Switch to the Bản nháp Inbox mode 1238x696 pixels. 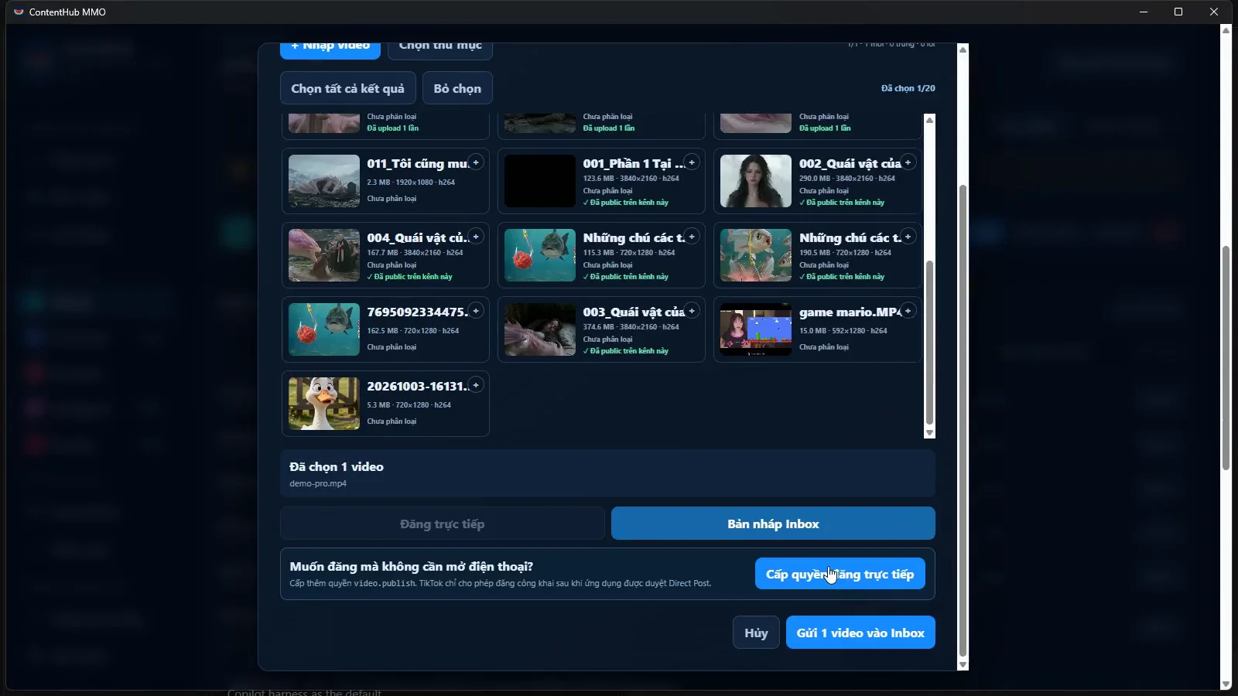tap(773, 524)
